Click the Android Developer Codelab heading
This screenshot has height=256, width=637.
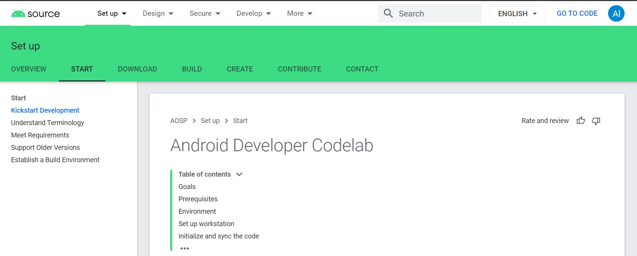click(272, 145)
